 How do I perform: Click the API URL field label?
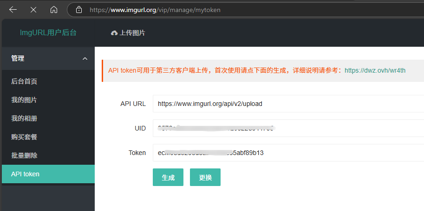coord(133,104)
